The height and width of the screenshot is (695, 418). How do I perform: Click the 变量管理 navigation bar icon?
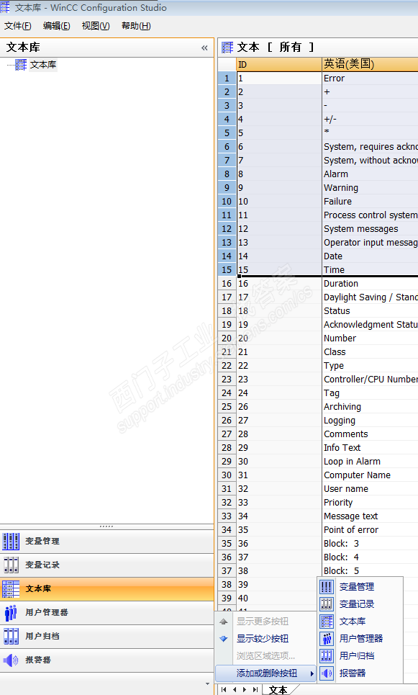pos(11,541)
